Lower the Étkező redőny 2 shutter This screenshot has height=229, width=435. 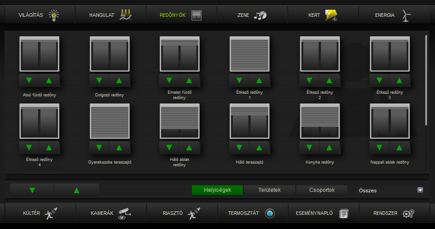click(309, 80)
